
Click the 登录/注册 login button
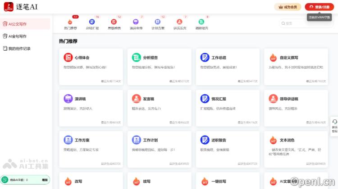point(319,7)
